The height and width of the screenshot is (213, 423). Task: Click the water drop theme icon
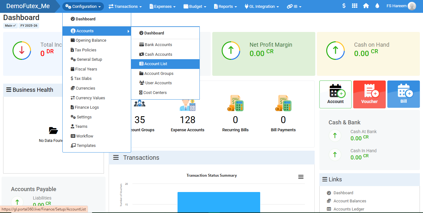377,6
